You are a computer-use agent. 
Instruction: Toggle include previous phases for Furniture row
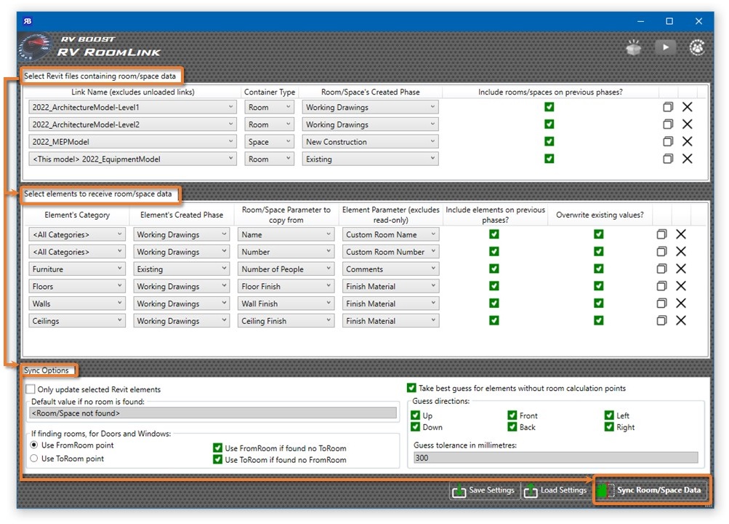coord(494,269)
